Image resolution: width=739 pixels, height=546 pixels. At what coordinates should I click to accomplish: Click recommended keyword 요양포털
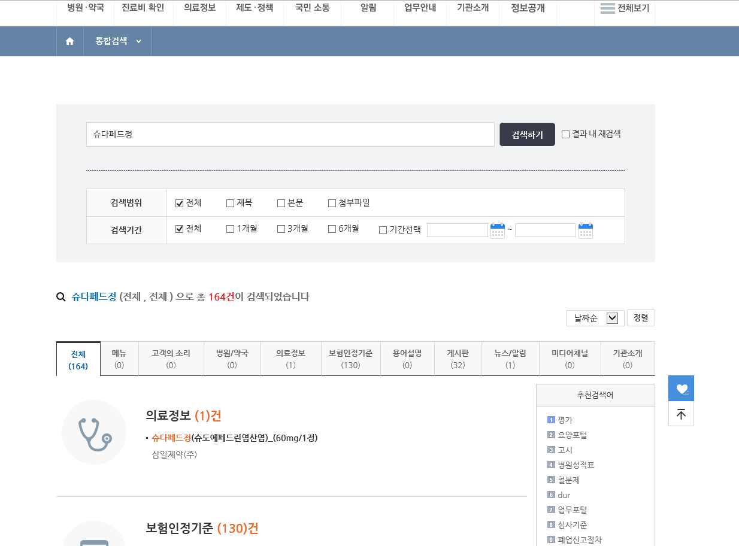click(573, 435)
